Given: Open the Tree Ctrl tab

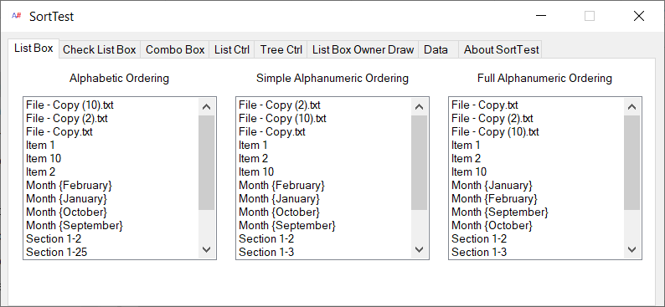Looking at the screenshot, I should (281, 49).
